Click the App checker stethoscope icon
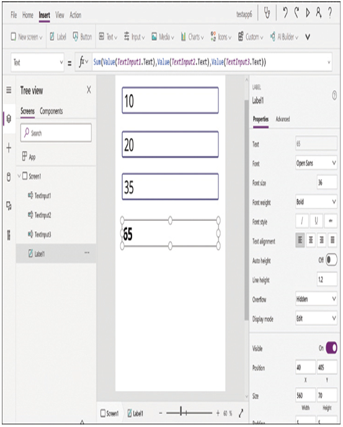 pyautogui.click(x=267, y=14)
